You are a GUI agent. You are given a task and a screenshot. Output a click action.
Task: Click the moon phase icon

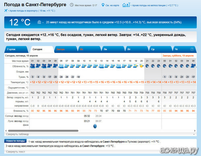click(95, 126)
